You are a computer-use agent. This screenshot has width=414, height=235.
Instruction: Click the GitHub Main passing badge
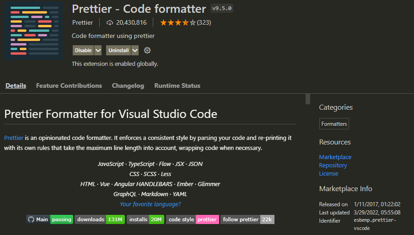[x=50, y=219]
